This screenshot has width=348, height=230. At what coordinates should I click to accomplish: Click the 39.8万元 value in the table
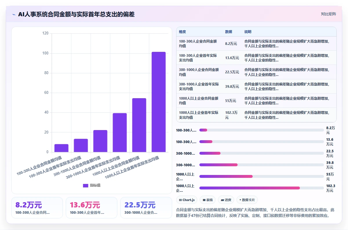pyautogui.click(x=232, y=87)
